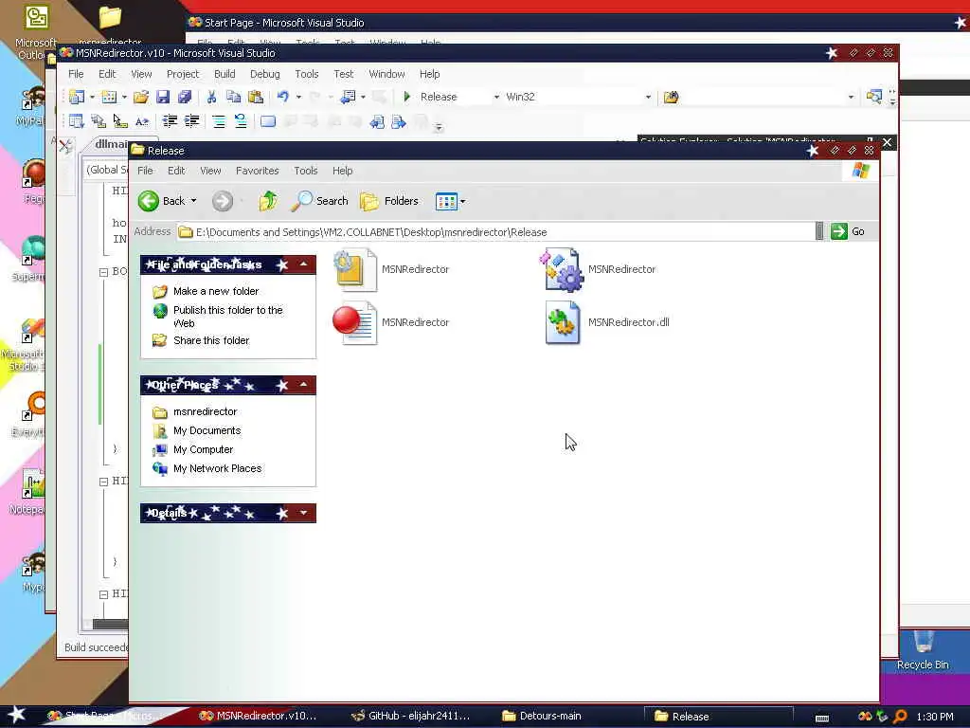This screenshot has width=970, height=728.
Task: Click the Decrease Indent toolbar icon
Action: pos(170,121)
